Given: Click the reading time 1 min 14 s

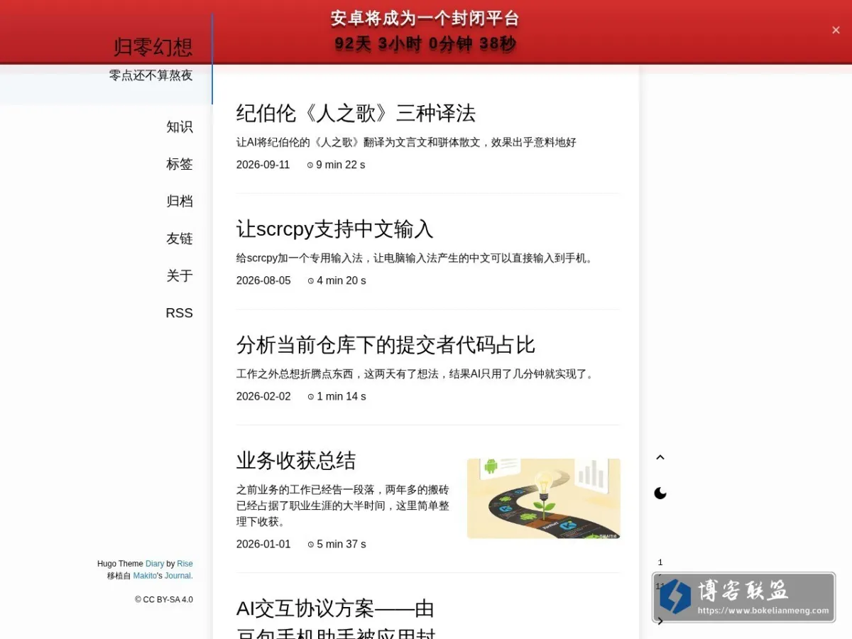Looking at the screenshot, I should (x=337, y=396).
